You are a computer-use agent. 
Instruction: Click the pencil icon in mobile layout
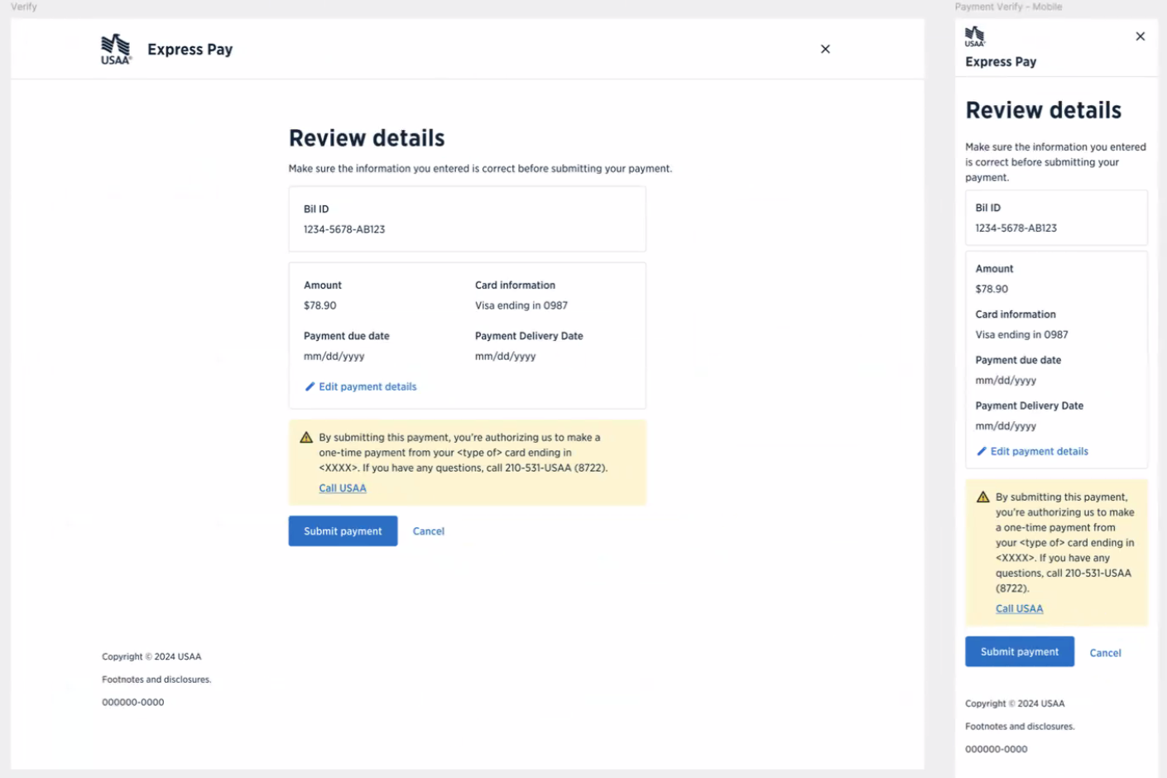pos(982,451)
